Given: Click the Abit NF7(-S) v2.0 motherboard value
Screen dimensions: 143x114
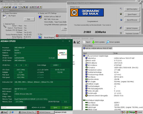Looking at the screenshot, I should [x=21, y=89].
